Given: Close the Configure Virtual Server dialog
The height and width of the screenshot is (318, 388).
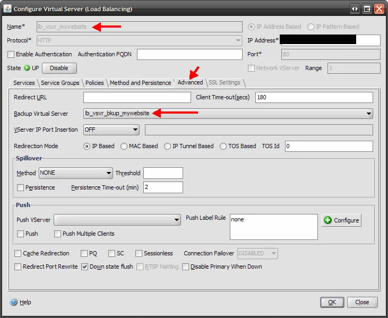Looking at the screenshot, I should click(x=379, y=9).
